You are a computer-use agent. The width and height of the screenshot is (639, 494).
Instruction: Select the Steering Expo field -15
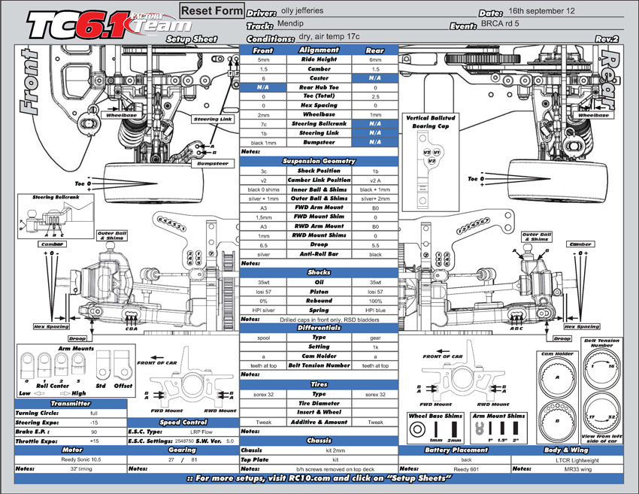pos(94,423)
